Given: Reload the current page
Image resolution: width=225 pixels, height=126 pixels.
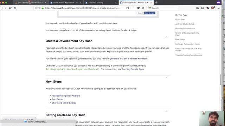Looking at the screenshot, I should point(10,8).
